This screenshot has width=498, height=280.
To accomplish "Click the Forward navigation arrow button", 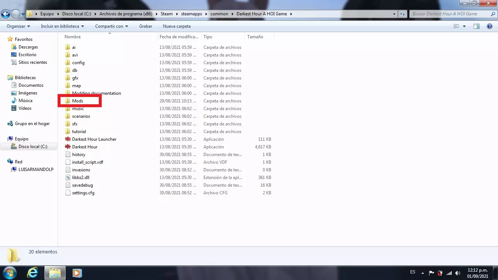I will pos(16,14).
